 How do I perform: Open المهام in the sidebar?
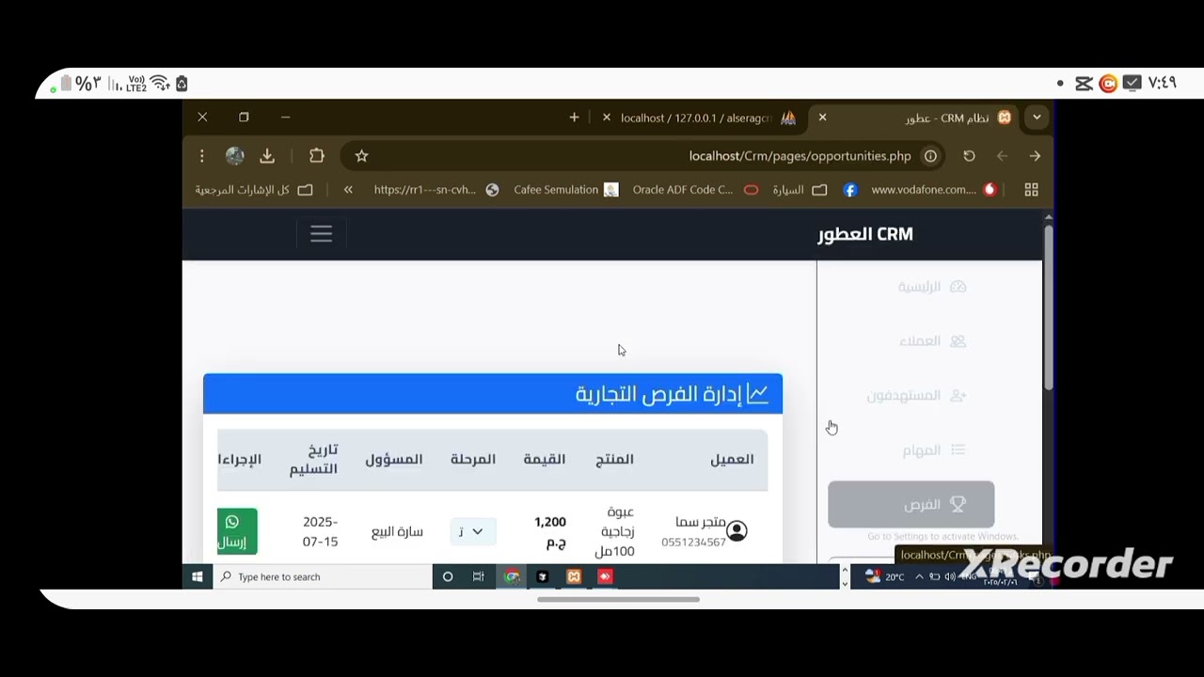point(933,450)
